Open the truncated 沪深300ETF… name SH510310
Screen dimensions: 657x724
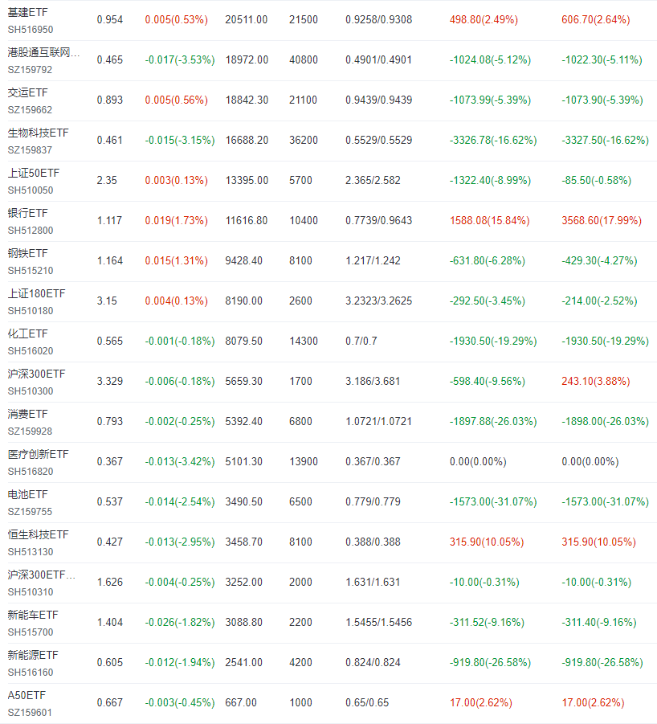[42, 575]
